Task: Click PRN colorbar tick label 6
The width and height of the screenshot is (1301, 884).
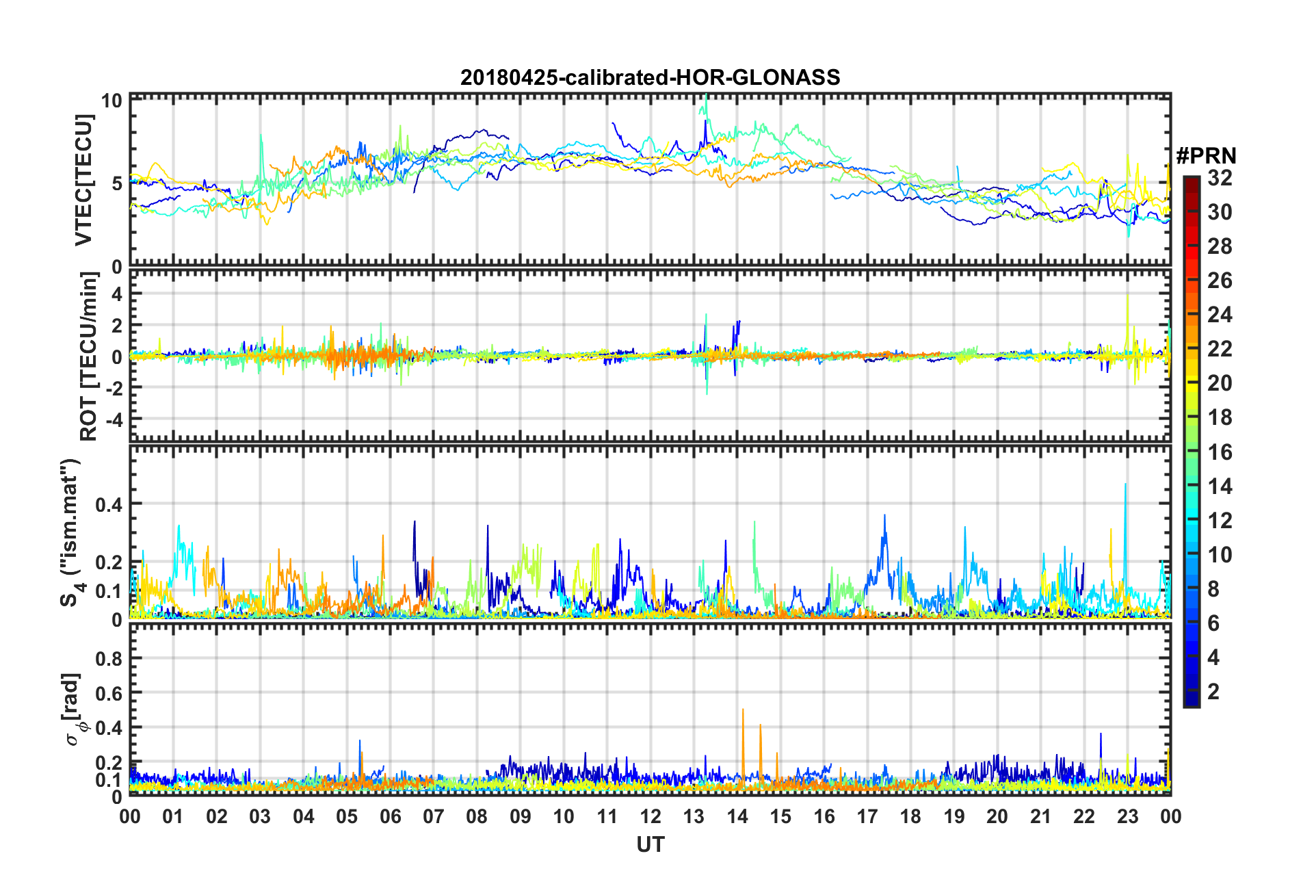Action: coord(1213,623)
